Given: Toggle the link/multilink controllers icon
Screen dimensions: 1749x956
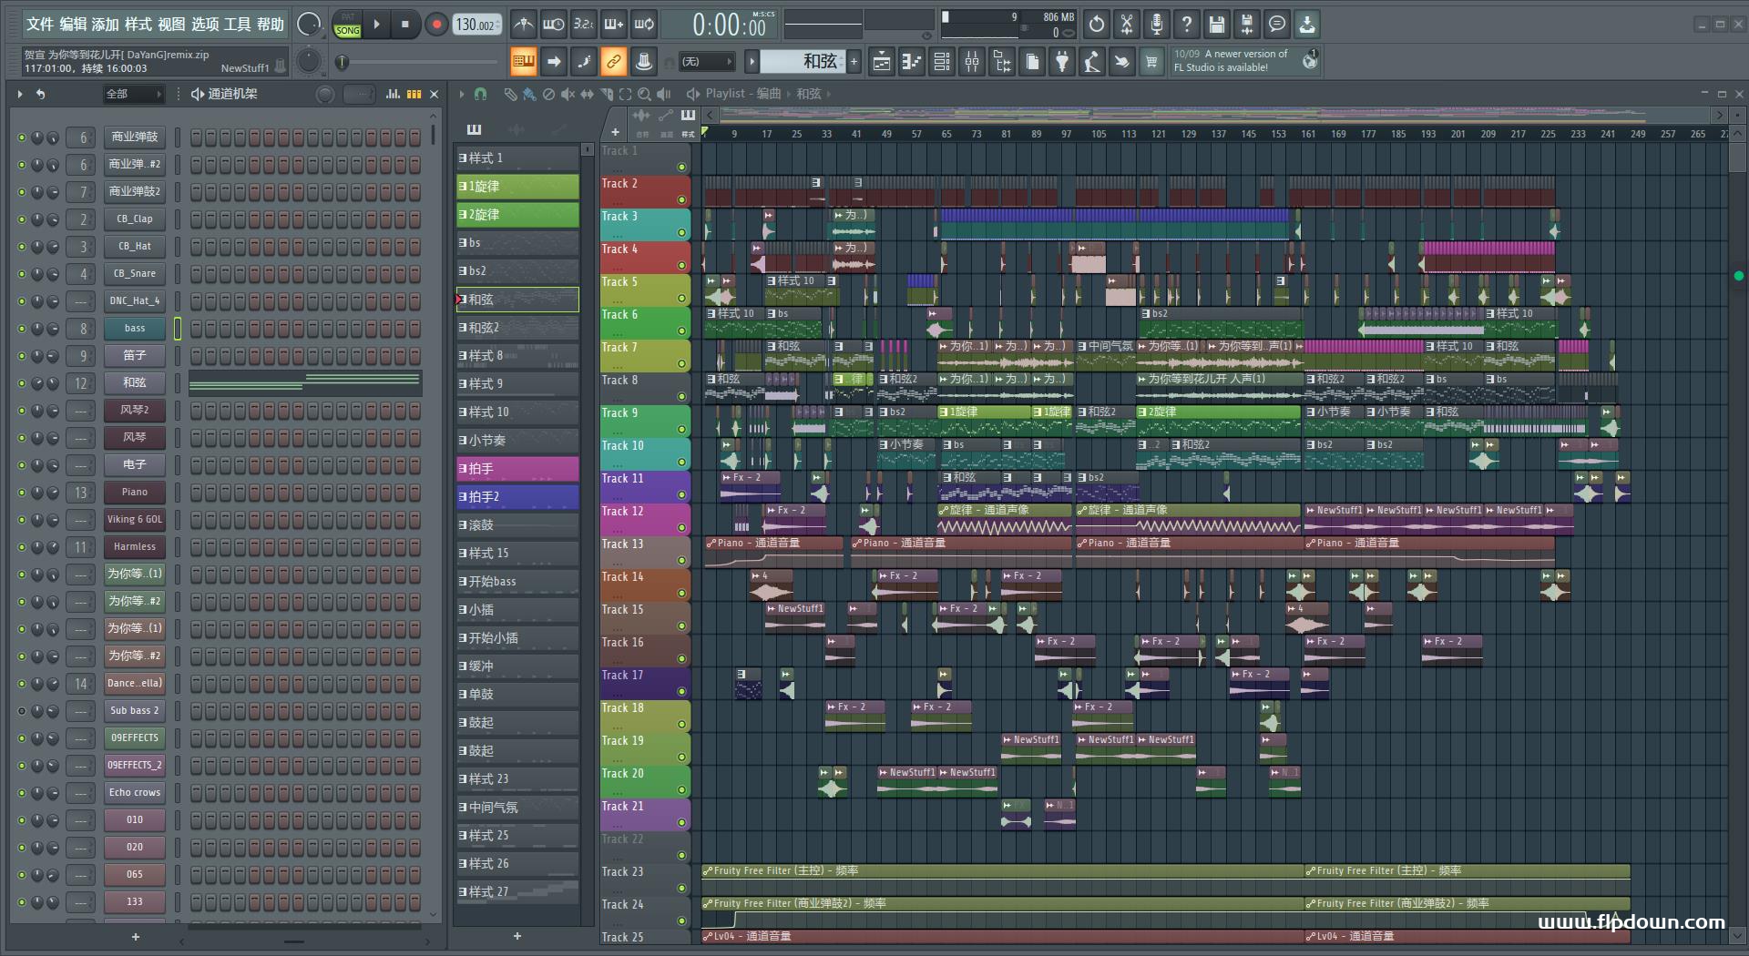Looking at the screenshot, I should 613,62.
